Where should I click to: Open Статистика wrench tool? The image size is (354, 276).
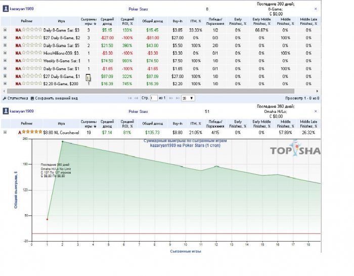[x=15, y=98]
